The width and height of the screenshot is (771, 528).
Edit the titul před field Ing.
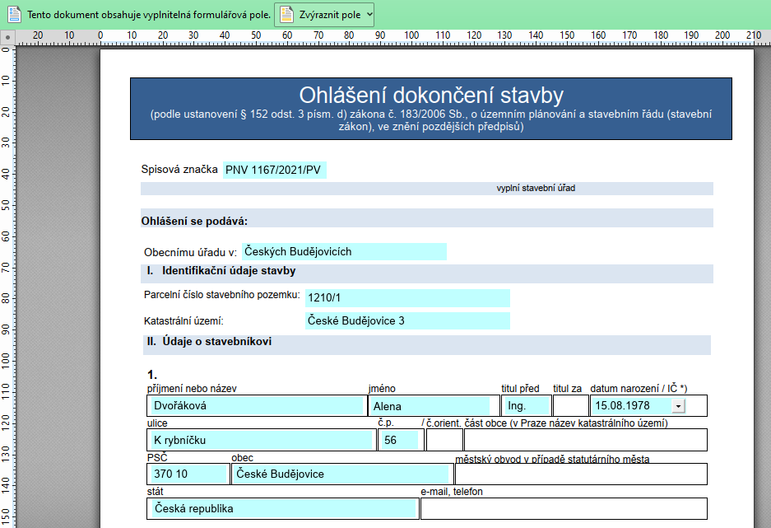pos(526,406)
